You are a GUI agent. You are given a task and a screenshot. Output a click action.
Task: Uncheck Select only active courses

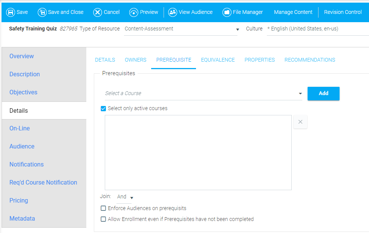[103, 108]
